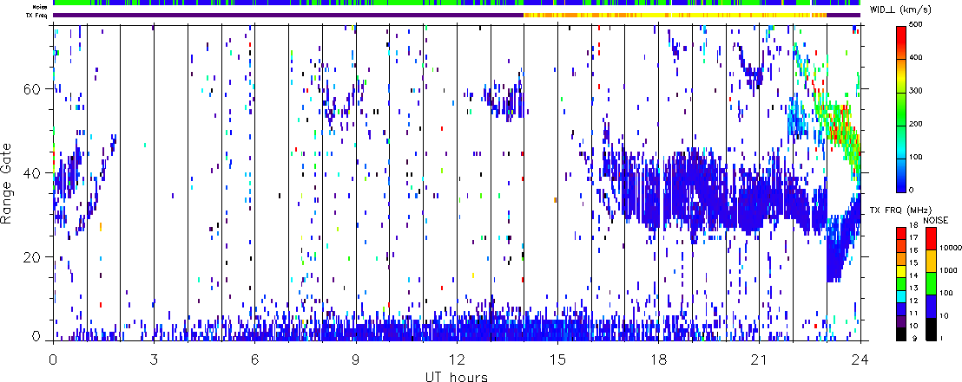Viewport: 962px width, 382px height.
Task: Click the green-blue noise strip above the plot
Action: [x=457, y=3]
